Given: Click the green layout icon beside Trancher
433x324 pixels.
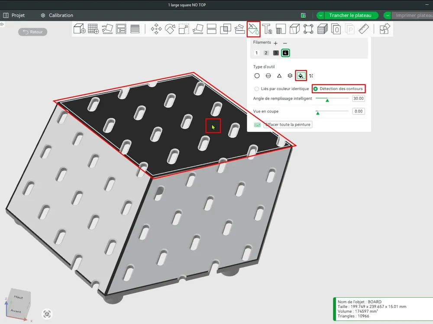Looking at the screenshot, I should (x=303, y=16).
